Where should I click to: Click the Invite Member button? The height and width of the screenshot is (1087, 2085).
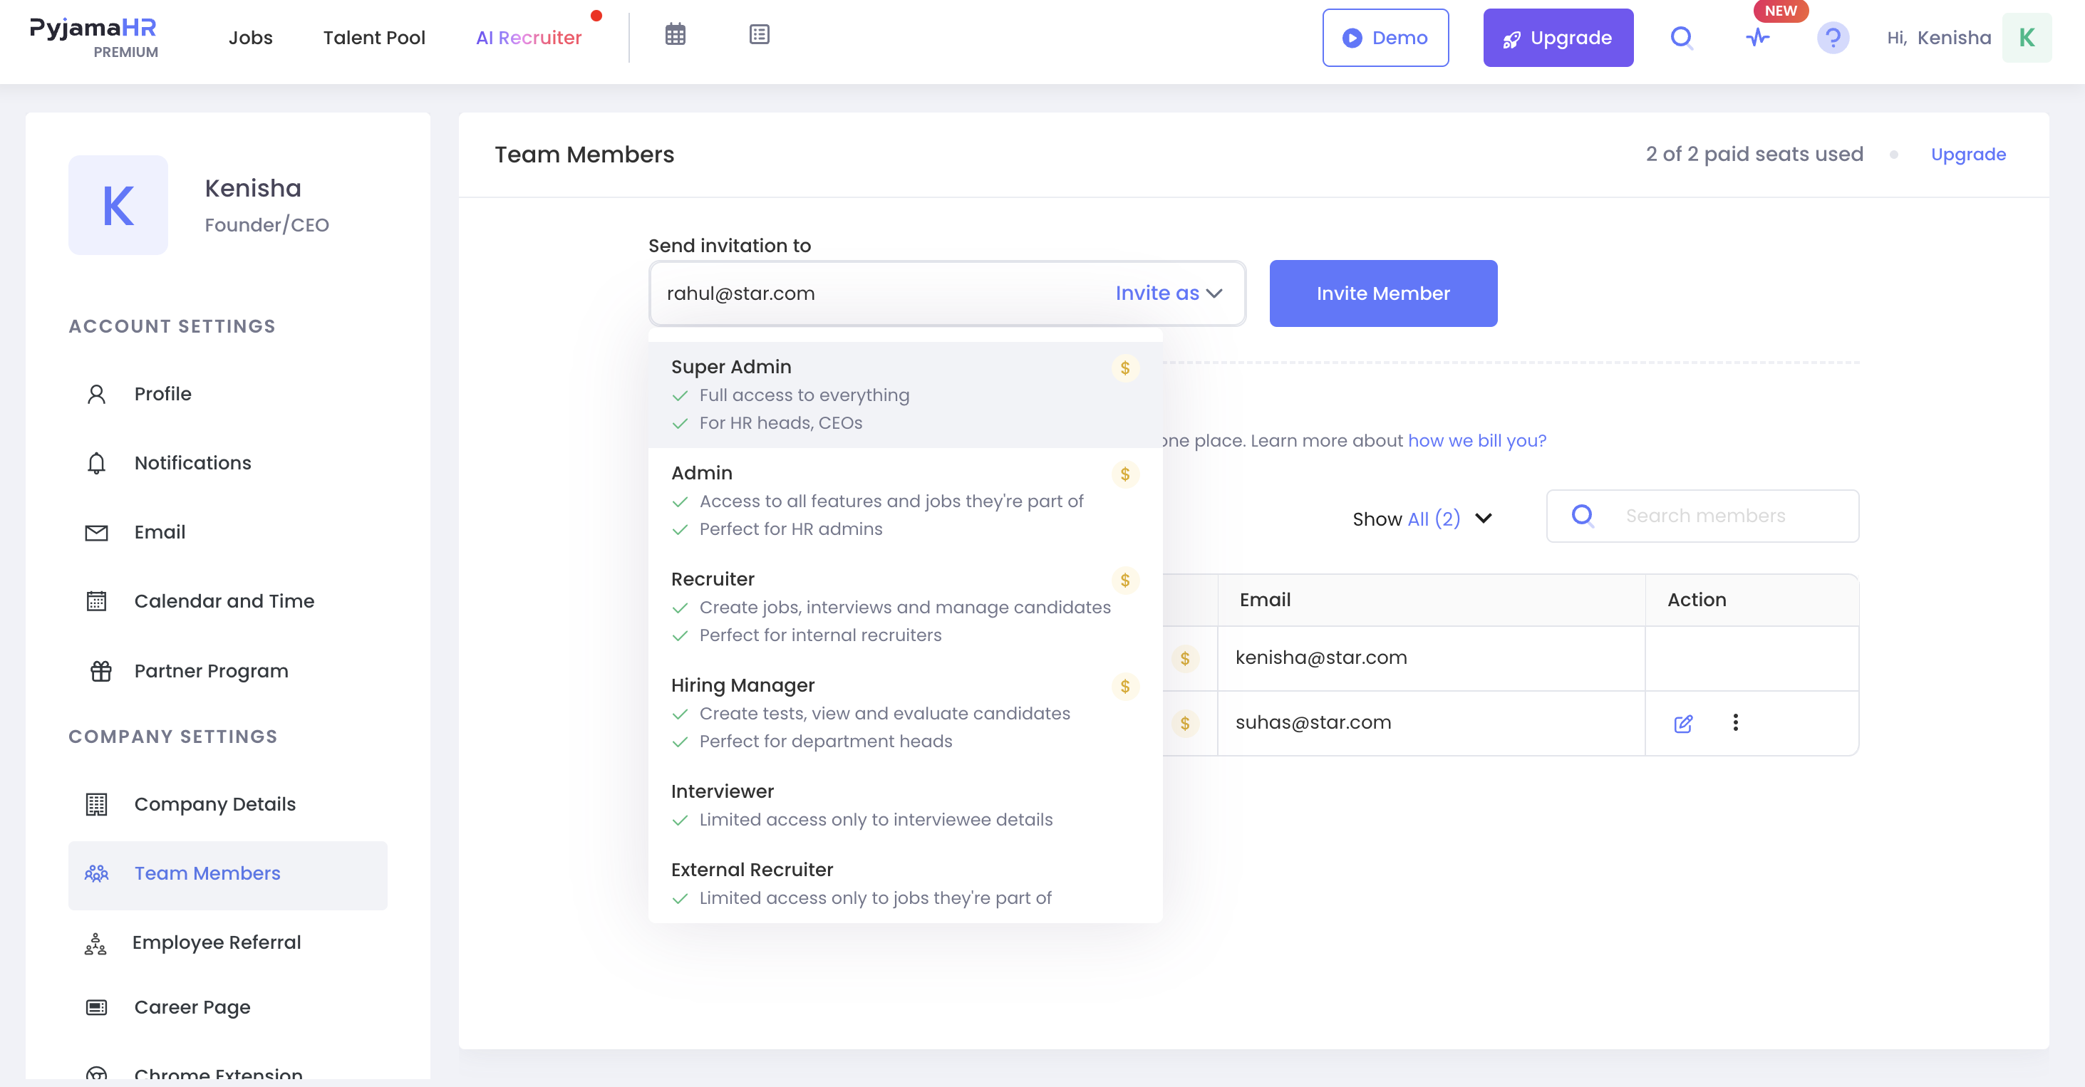(1382, 293)
